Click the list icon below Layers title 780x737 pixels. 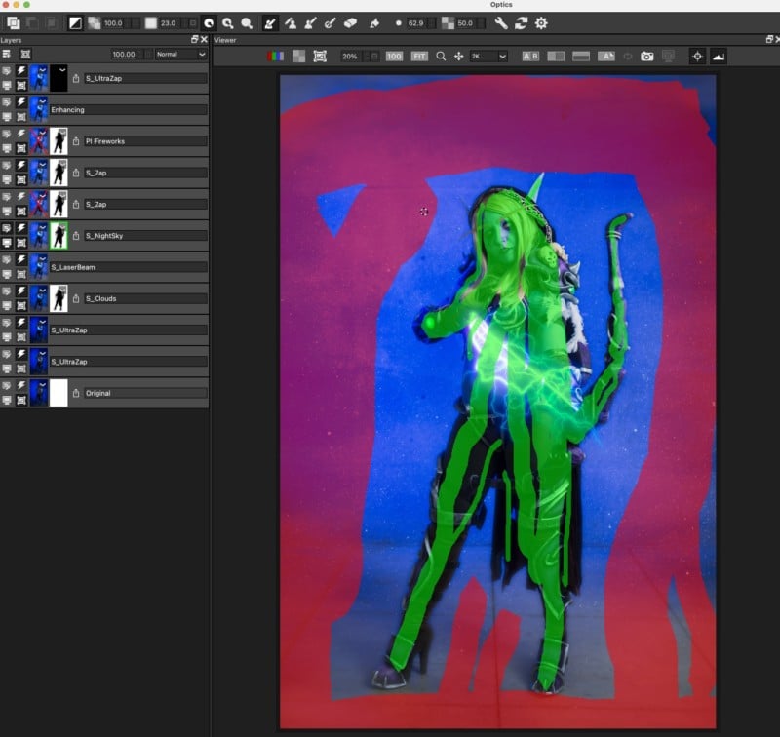pyautogui.click(x=7, y=54)
